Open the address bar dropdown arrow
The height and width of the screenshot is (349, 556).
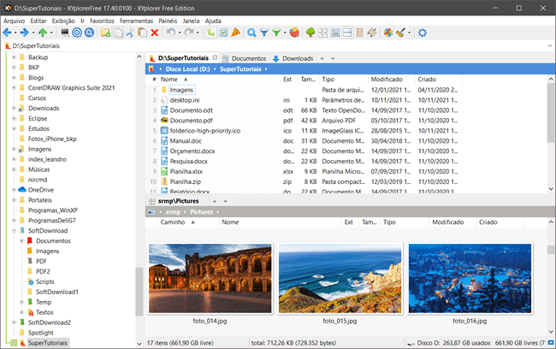550,45
